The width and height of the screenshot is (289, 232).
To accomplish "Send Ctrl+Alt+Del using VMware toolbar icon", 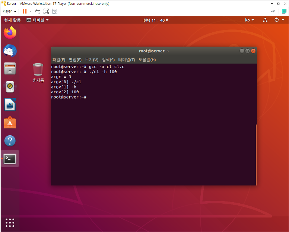I will coord(38,12).
